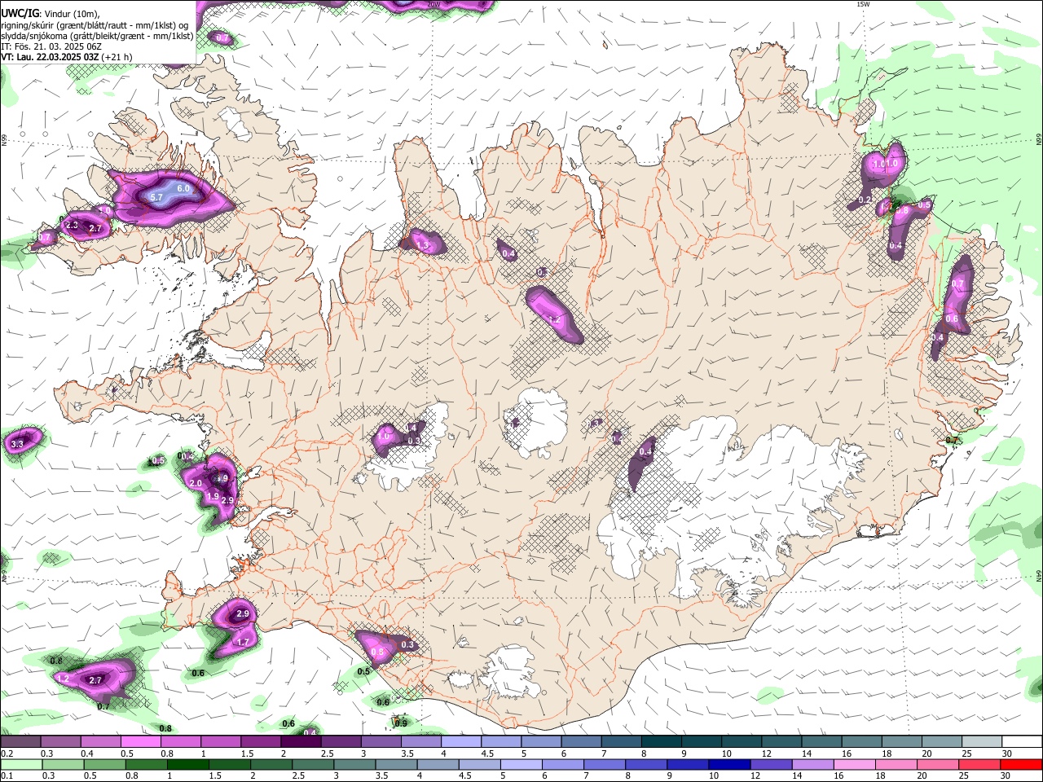
Task: Click the 'rigning/skúrir' legend description line
Action: pyautogui.click(x=94, y=24)
